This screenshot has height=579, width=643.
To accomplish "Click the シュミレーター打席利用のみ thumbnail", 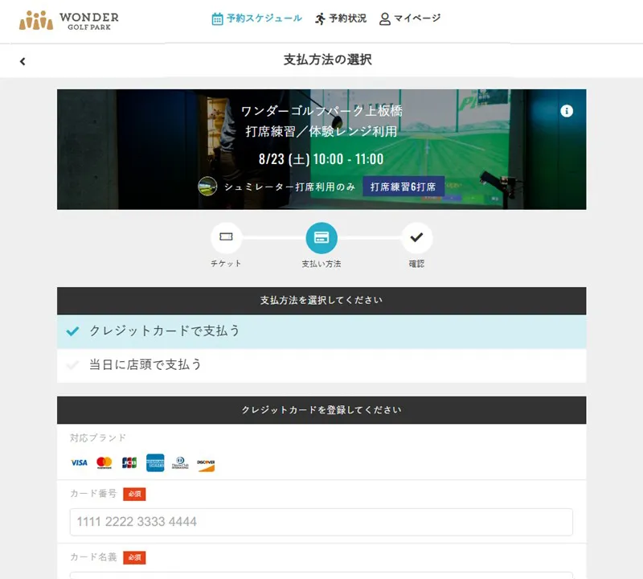I will point(207,187).
